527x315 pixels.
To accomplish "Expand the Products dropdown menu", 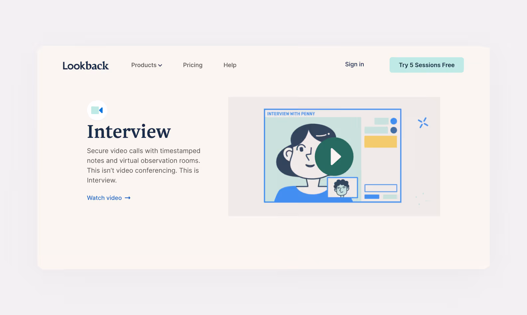I will (147, 65).
